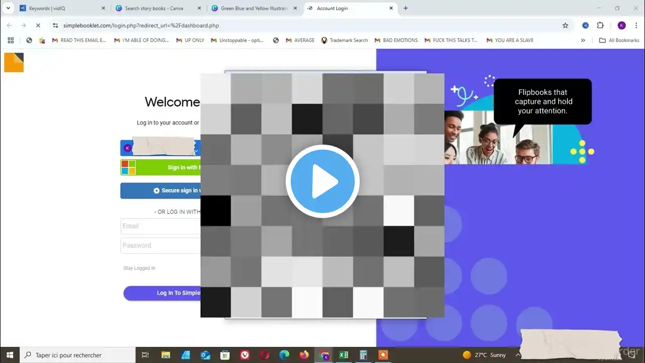
Task: Open the 27°C Sunny weather widget
Action: point(484,355)
